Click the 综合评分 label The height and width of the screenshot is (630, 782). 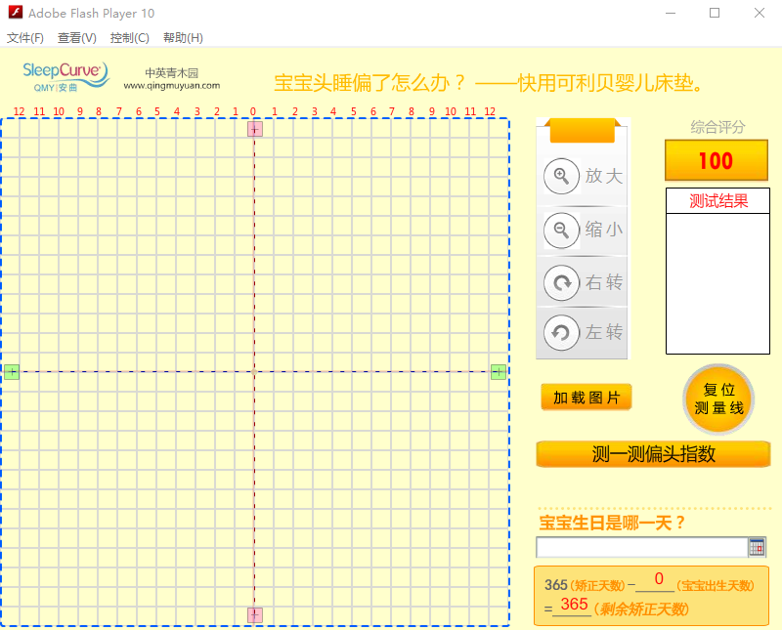coord(717,127)
